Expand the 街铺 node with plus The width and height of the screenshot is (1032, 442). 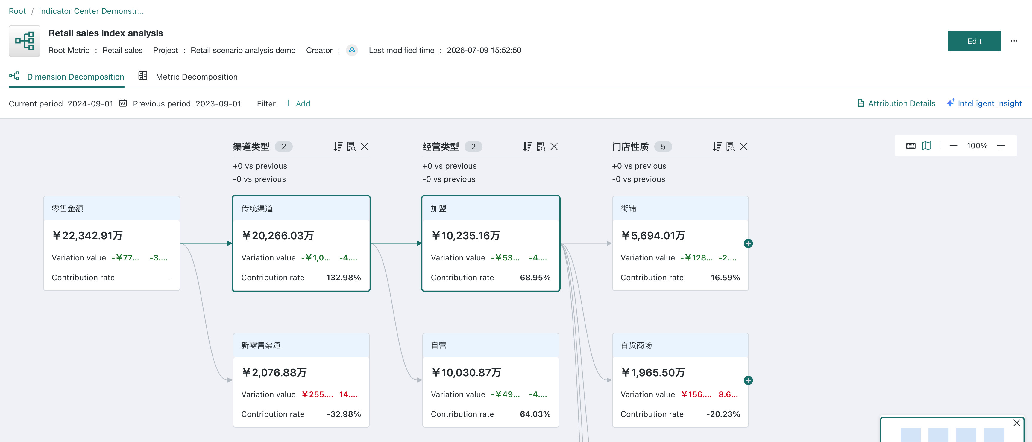point(748,243)
